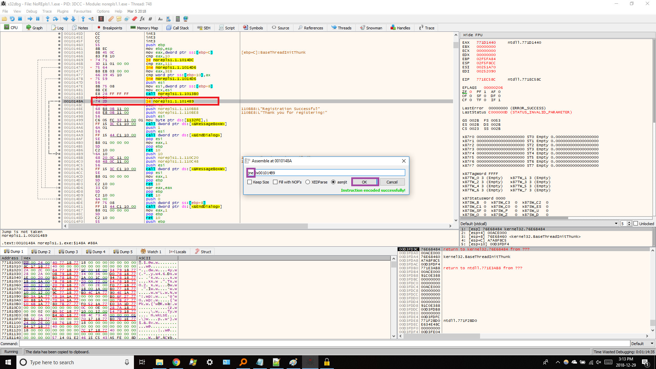Open Comments toolbar icon

pos(119,19)
